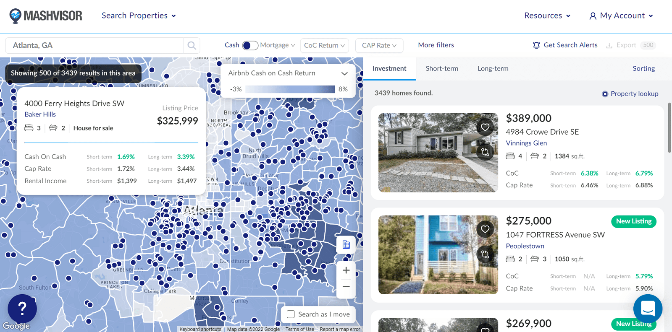This screenshot has width=672, height=332.
Task: Click the Atlanta, GA search field
Action: click(94, 45)
